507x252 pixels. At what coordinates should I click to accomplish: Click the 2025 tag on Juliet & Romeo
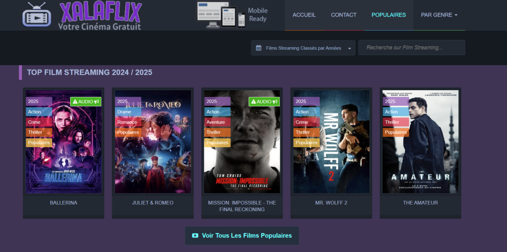pos(128,101)
